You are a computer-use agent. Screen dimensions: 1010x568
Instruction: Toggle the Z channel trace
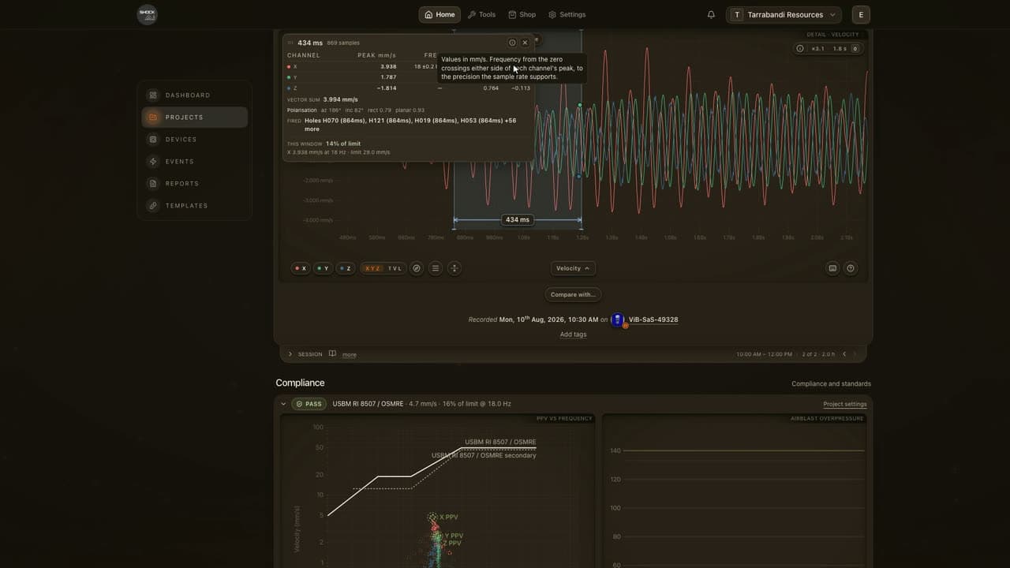[345, 268]
